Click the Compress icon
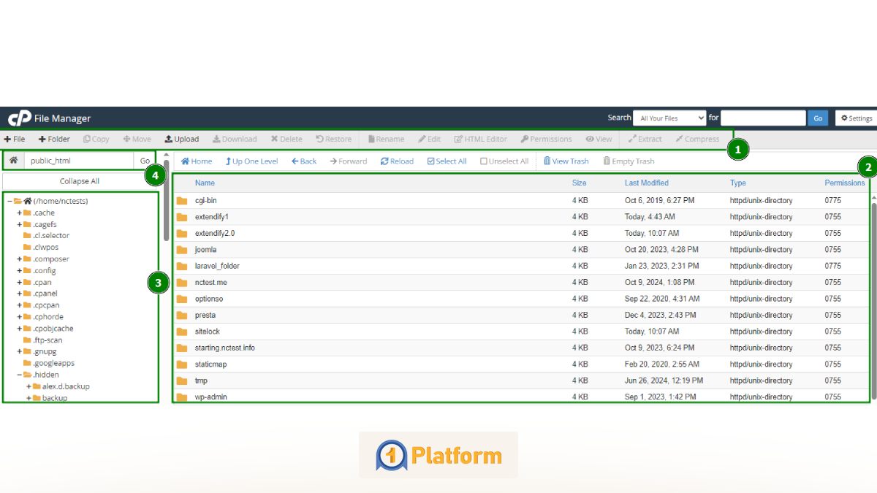The image size is (877, 493). (x=697, y=139)
